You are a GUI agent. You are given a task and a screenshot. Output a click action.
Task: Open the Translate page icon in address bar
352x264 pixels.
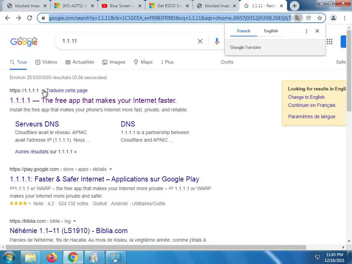pos(297,18)
